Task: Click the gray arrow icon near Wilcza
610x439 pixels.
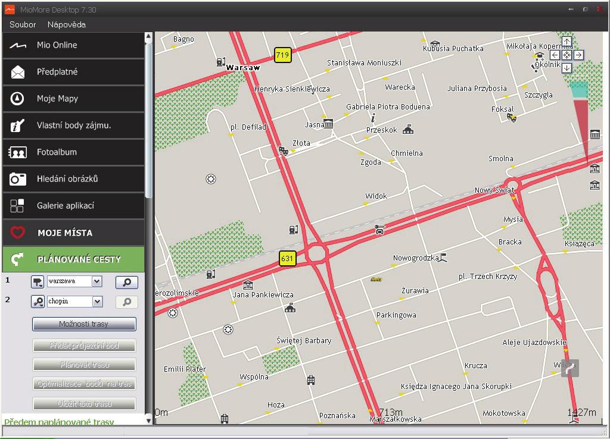Action: pos(570,368)
